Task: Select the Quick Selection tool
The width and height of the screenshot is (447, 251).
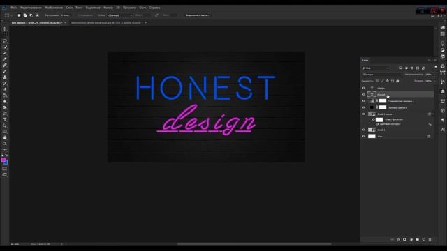Action: click(x=5, y=47)
